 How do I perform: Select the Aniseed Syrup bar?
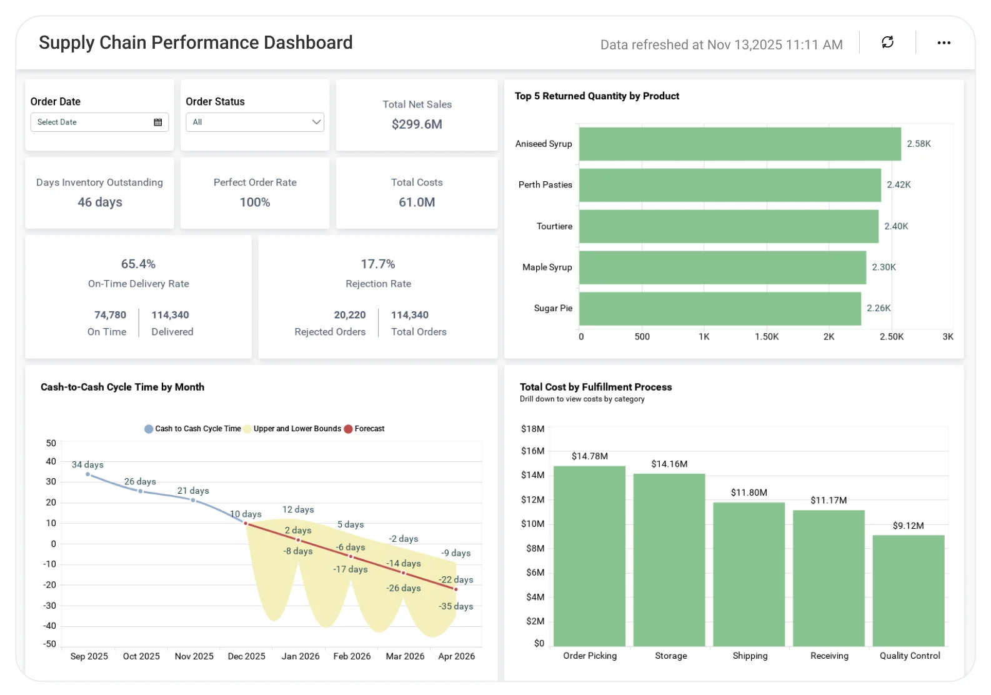pyautogui.click(x=740, y=144)
